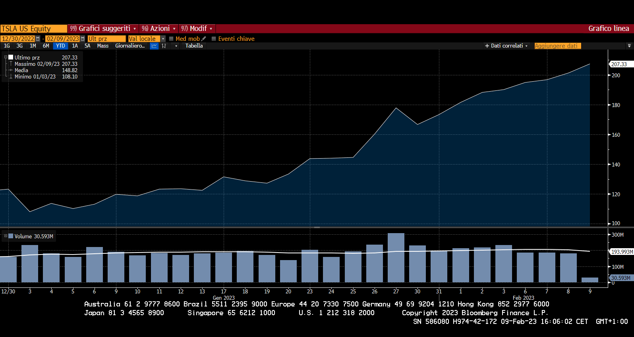Click the 193.993M volume average axis tag
Image resolution: width=634 pixels, height=337 pixels.
pos(621,252)
